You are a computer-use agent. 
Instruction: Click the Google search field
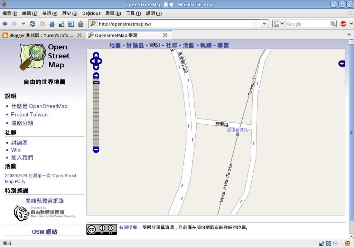tap(308, 24)
